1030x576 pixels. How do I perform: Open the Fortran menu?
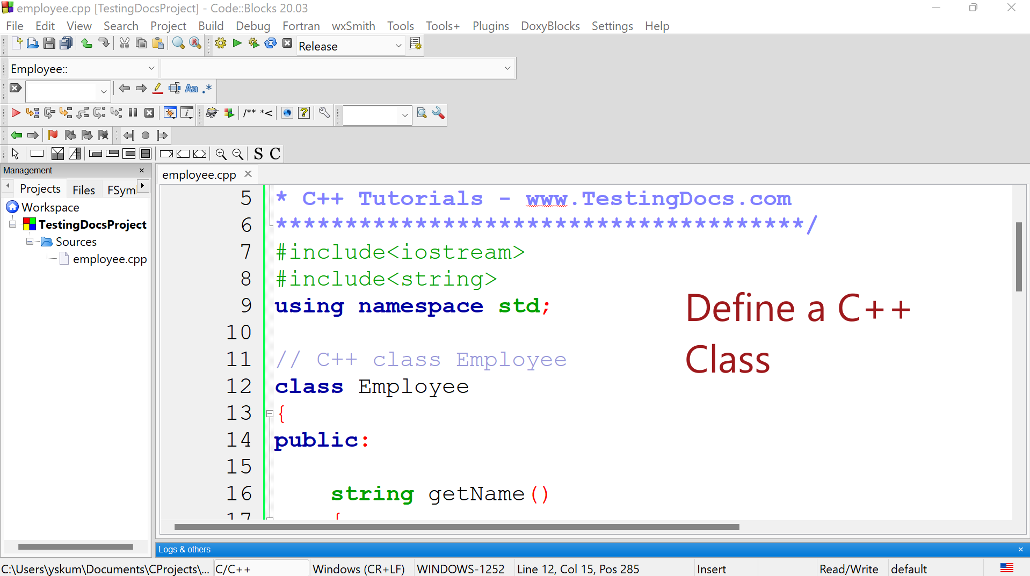(301, 26)
